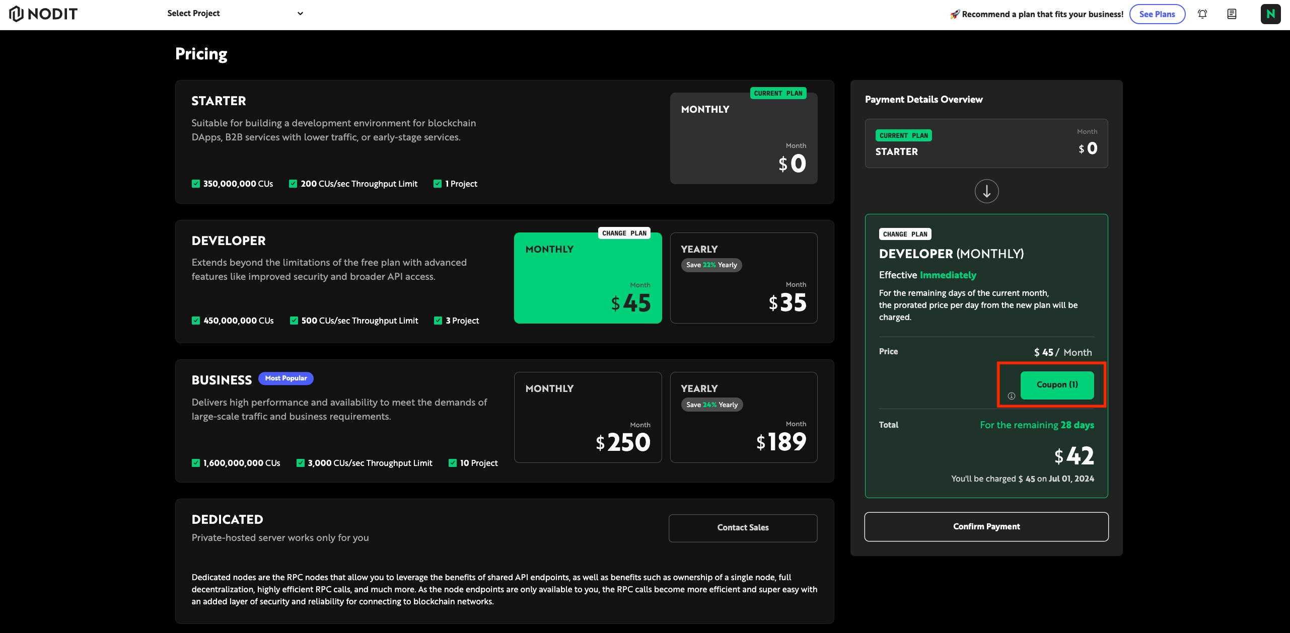The height and width of the screenshot is (633, 1290).
Task: Click the 350,000,000 CUs checkbox in Starter
Action: 196,184
